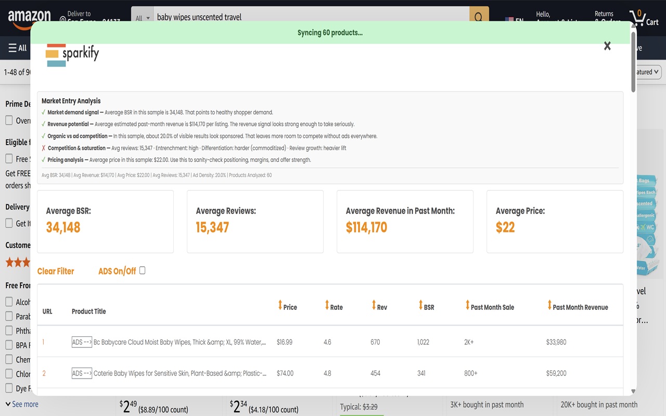This screenshot has width=666, height=416.
Task: Sort table by Rate arrows icon
Action: 327,305
